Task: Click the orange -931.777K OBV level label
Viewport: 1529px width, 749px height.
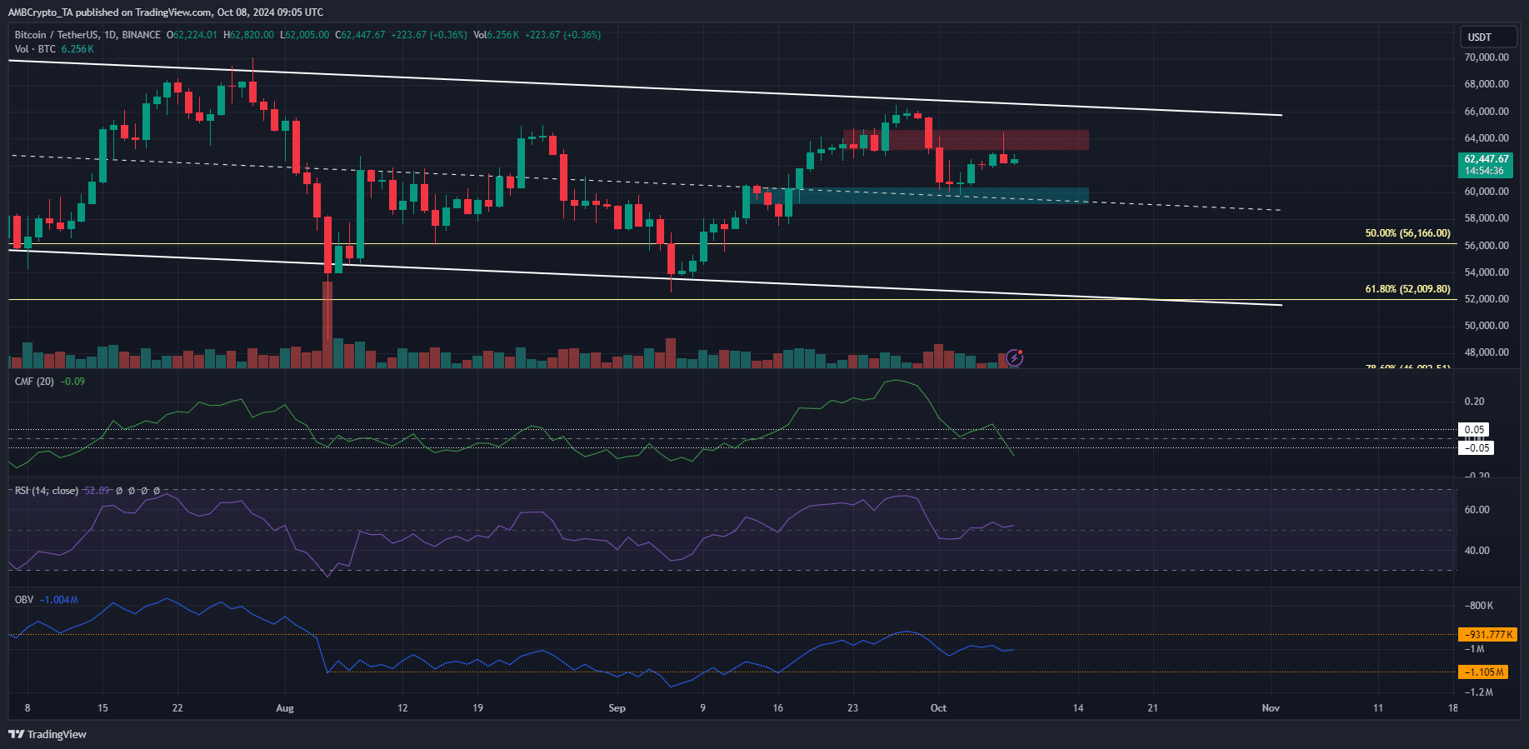Action: click(1487, 634)
